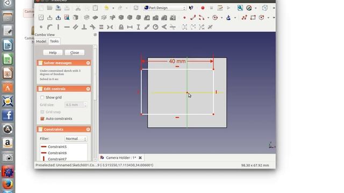Screen dimensions: 344x193
Task: Collapse the Solver messages section
Action: (x=88, y=63)
